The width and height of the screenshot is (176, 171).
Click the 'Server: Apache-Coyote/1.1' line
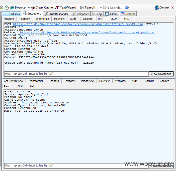[26, 94]
